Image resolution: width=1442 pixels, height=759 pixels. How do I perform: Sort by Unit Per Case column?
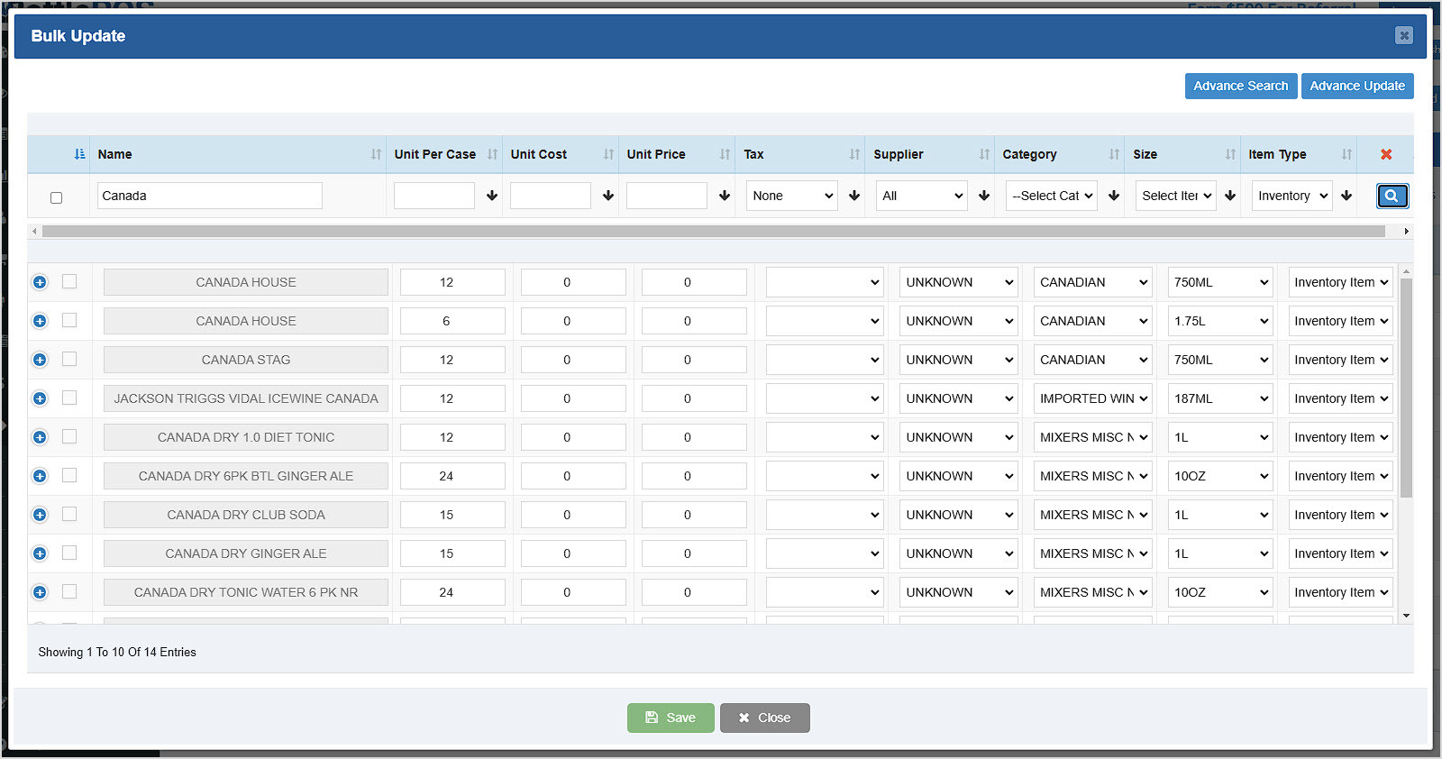coord(492,154)
